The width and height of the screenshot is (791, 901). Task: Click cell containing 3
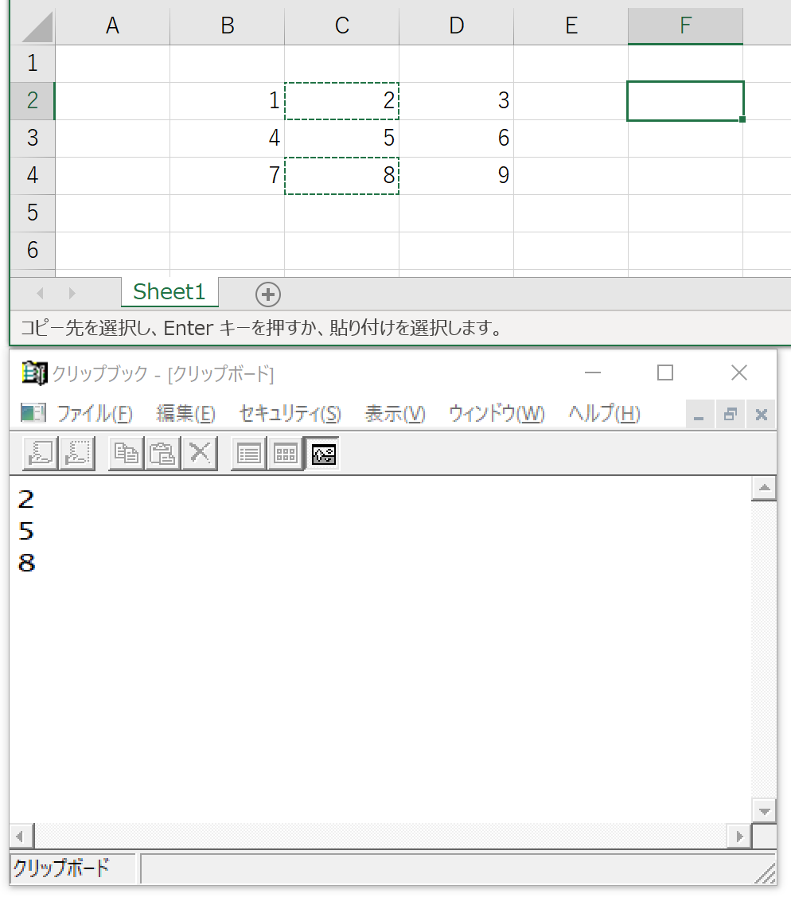click(x=457, y=100)
